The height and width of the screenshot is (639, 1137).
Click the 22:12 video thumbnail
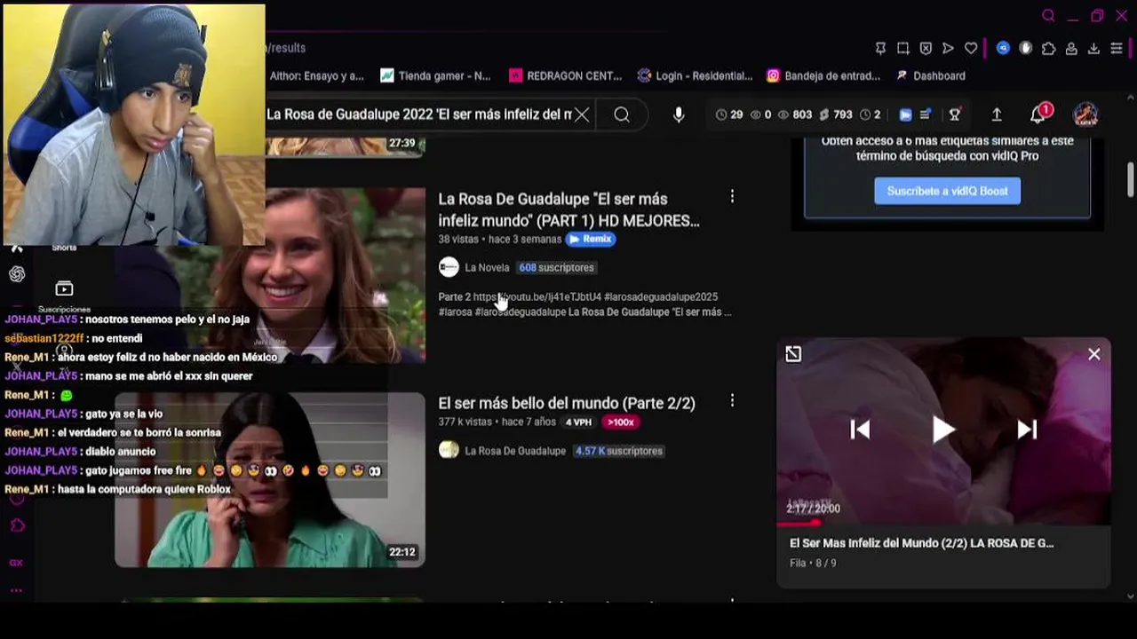pyautogui.click(x=270, y=479)
